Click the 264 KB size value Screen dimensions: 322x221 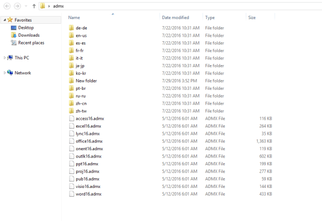coord(265,126)
